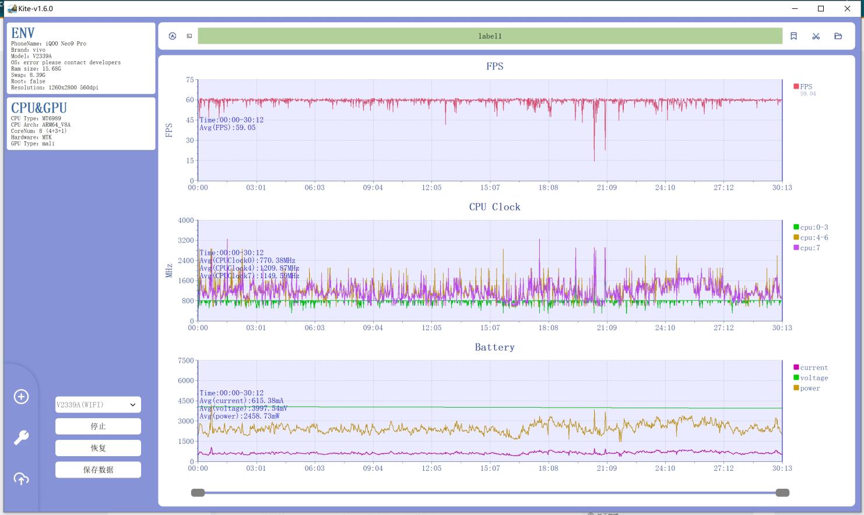The image size is (864, 515).
Task: Click the 停止 (stop) button
Action: 98,426
